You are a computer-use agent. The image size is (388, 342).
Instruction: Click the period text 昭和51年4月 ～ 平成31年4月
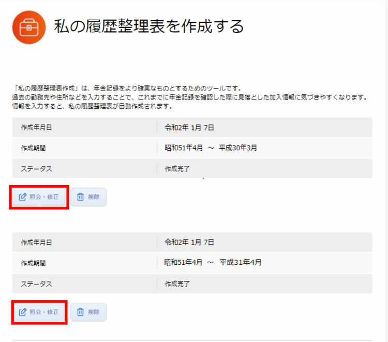tap(213, 262)
